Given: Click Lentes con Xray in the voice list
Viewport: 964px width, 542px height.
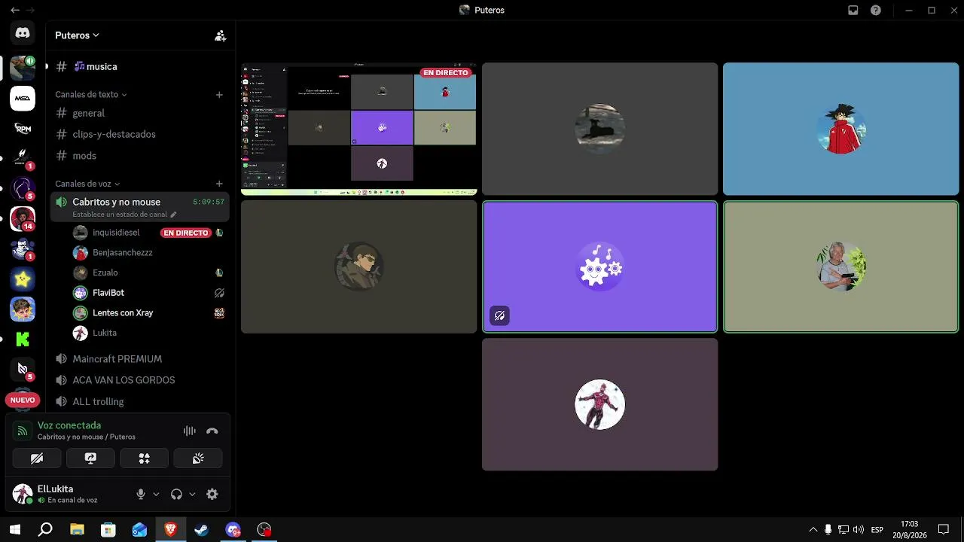Looking at the screenshot, I should (x=148, y=312).
